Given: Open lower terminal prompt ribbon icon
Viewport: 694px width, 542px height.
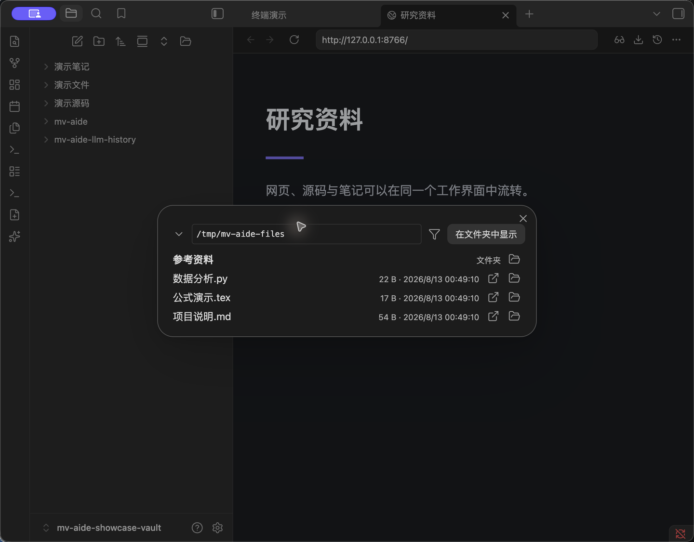Looking at the screenshot, I should [14, 193].
